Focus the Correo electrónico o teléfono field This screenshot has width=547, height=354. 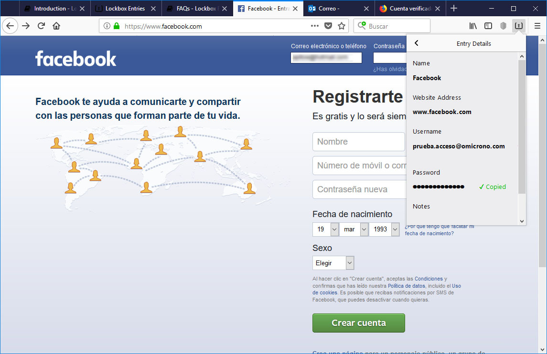(x=326, y=58)
